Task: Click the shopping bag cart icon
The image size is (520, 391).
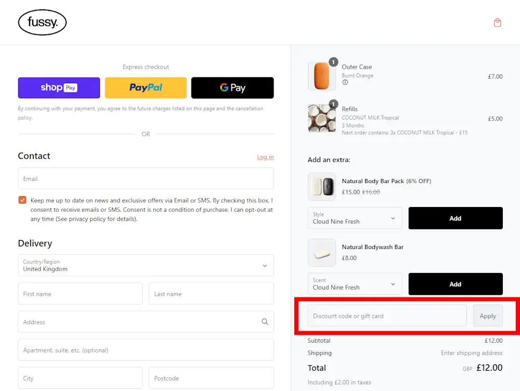Action: tap(497, 22)
